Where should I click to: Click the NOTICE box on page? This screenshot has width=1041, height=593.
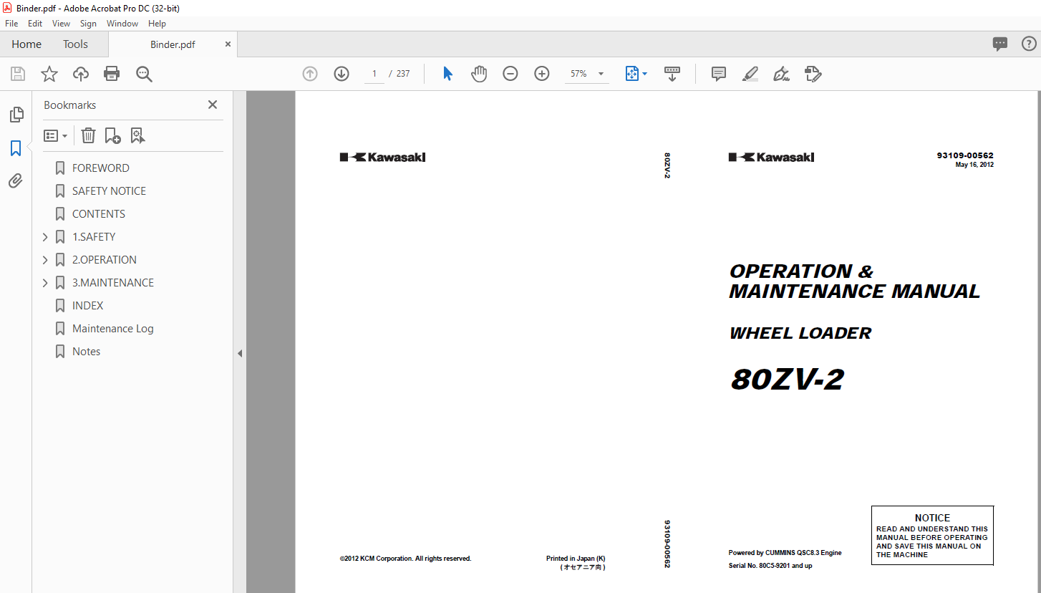tap(932, 535)
